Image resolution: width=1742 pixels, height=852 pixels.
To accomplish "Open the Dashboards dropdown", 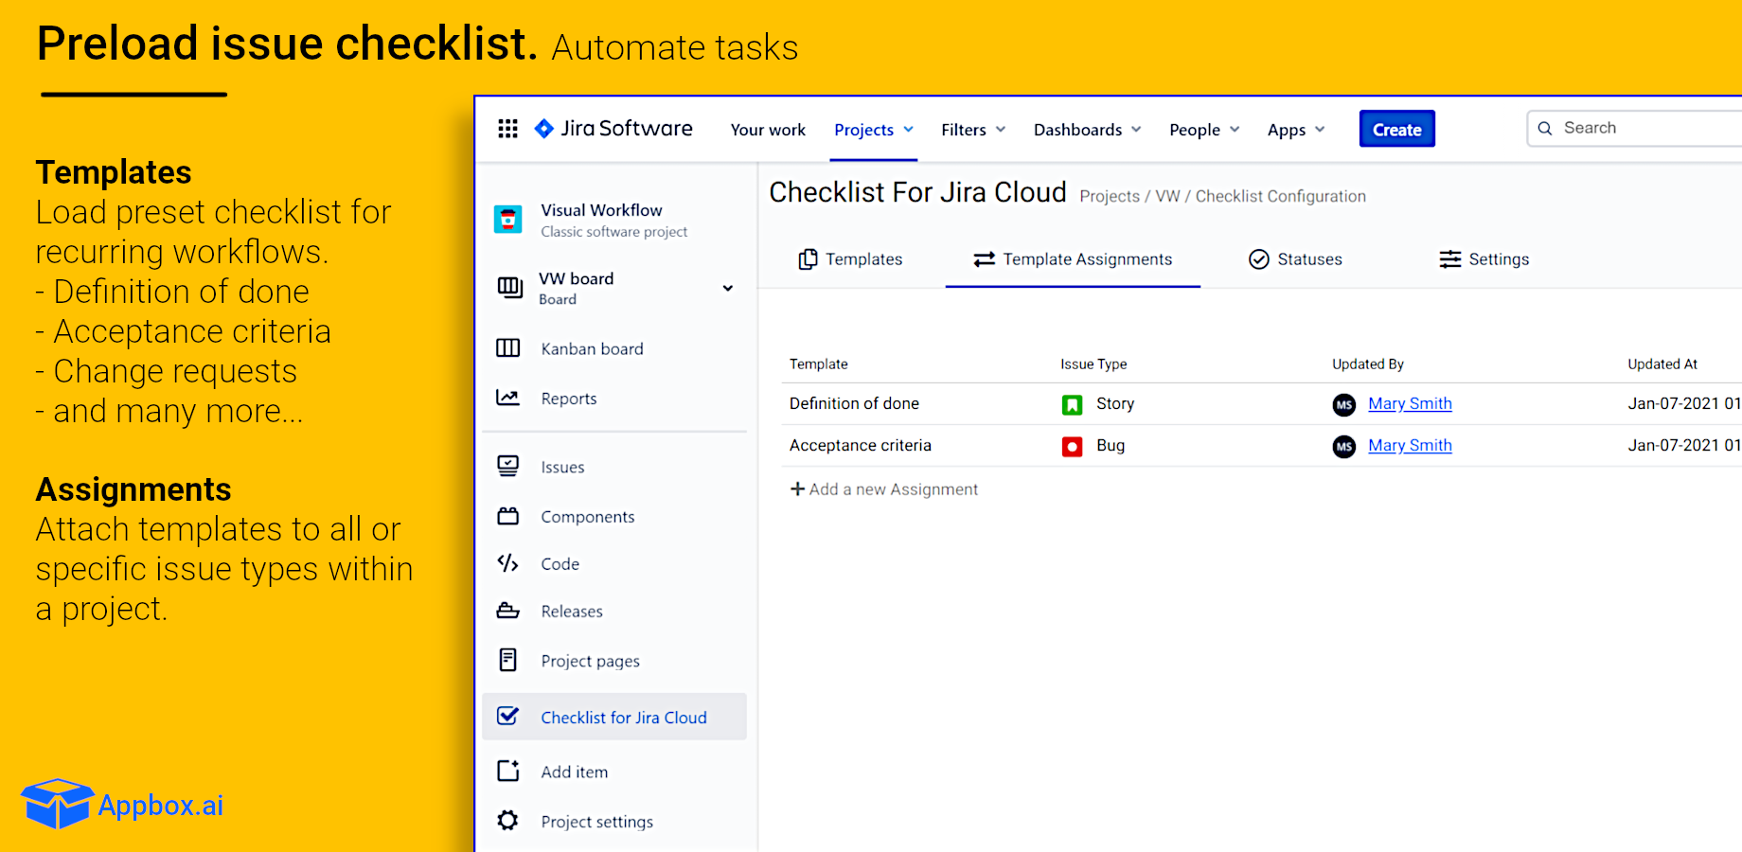I will (1087, 130).
